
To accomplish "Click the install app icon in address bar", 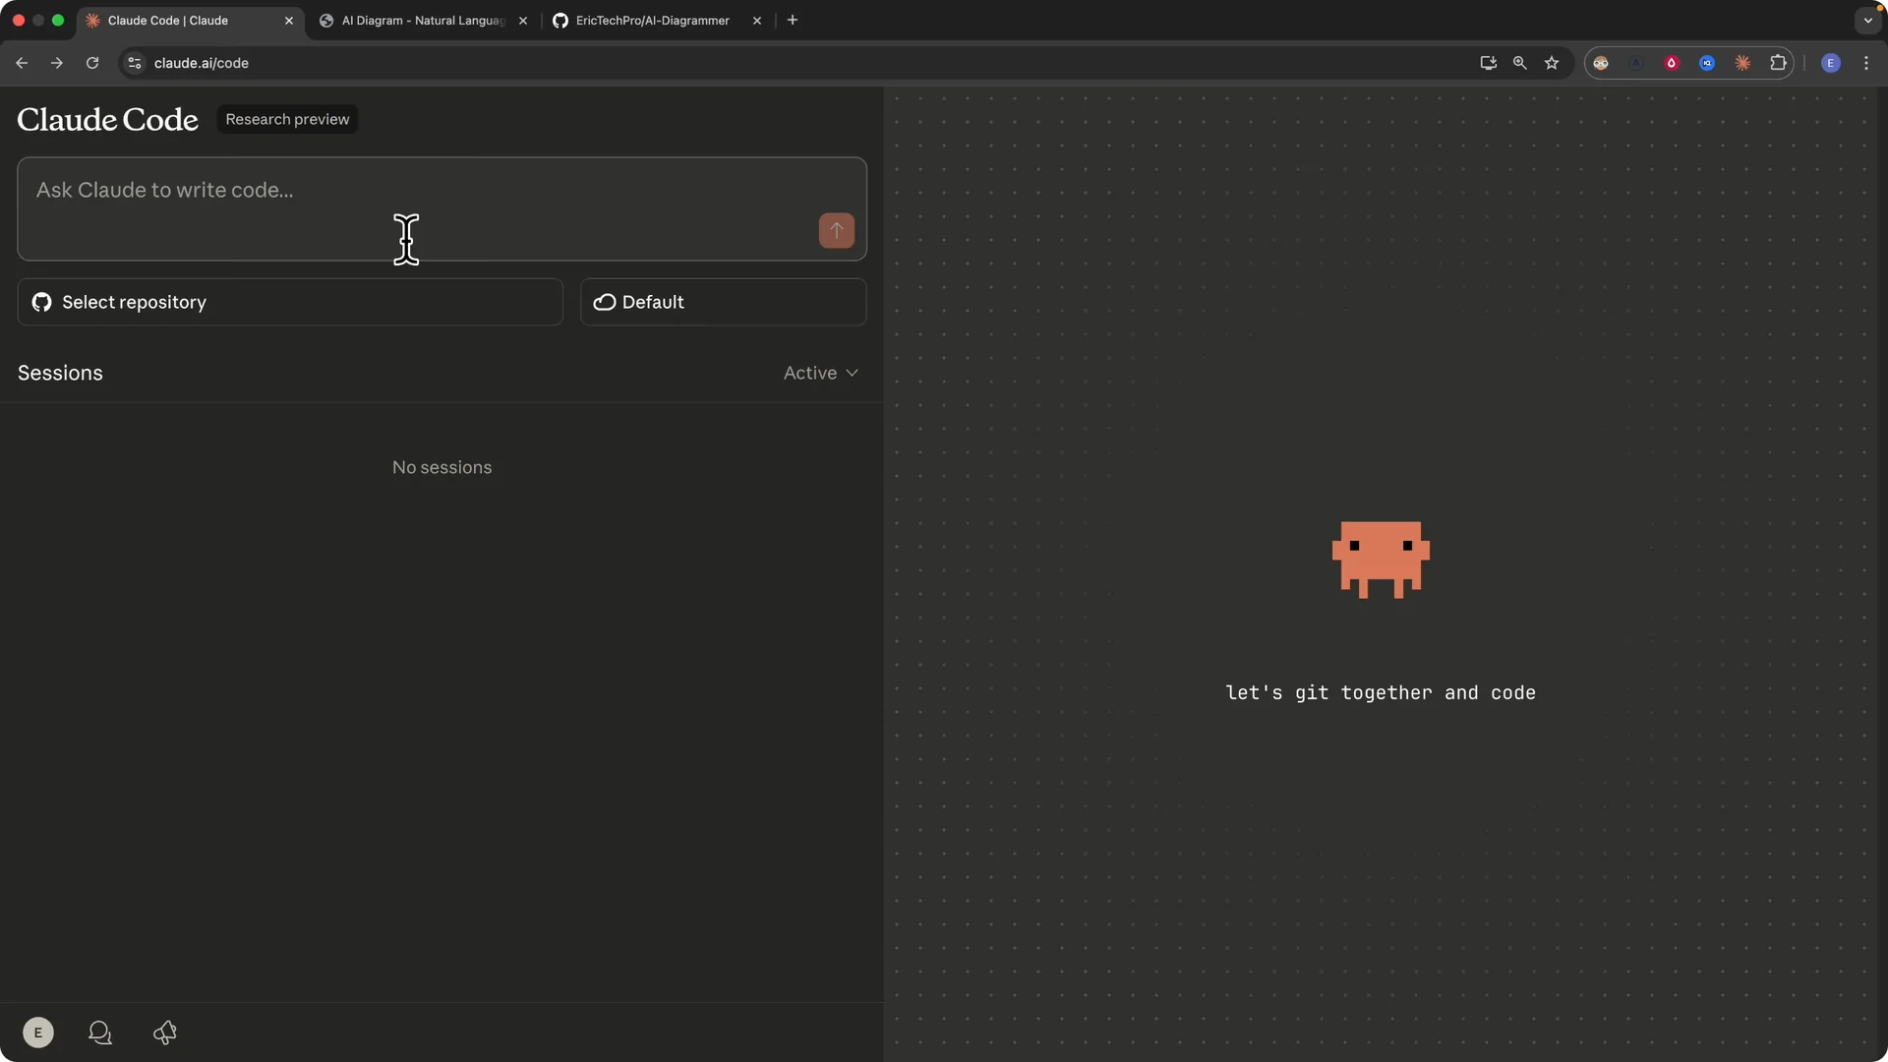I will click(1489, 63).
